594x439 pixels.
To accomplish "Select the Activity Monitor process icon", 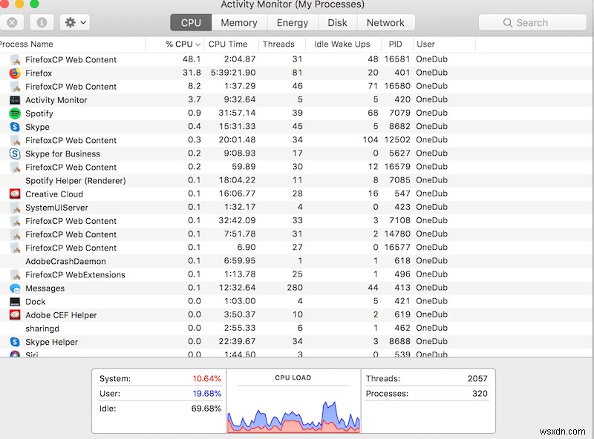I will click(15, 100).
